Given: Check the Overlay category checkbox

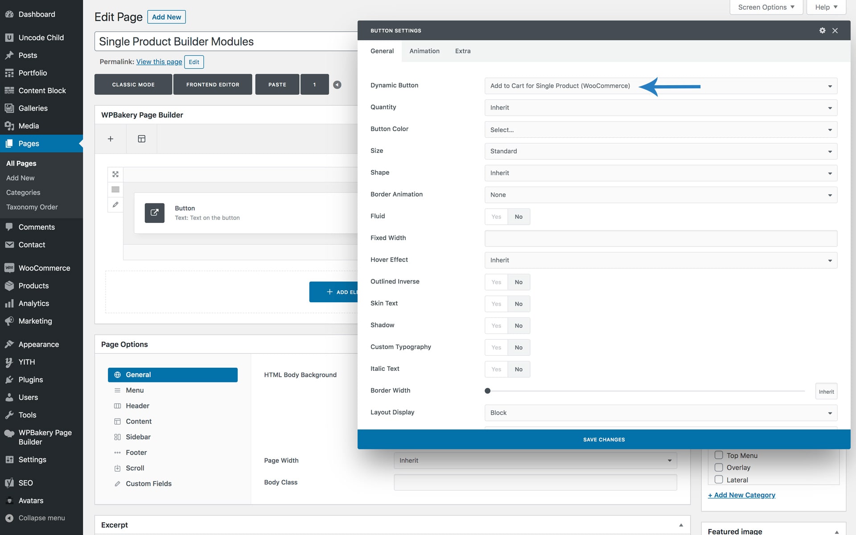Looking at the screenshot, I should [x=719, y=467].
